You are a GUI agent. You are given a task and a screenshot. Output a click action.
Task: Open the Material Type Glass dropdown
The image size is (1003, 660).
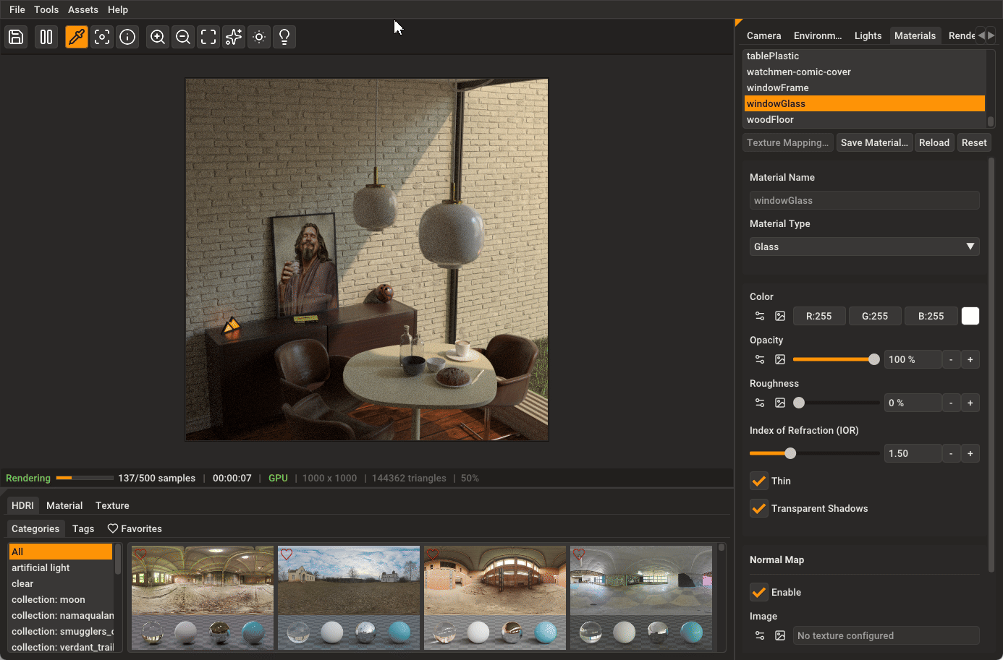[x=864, y=247]
